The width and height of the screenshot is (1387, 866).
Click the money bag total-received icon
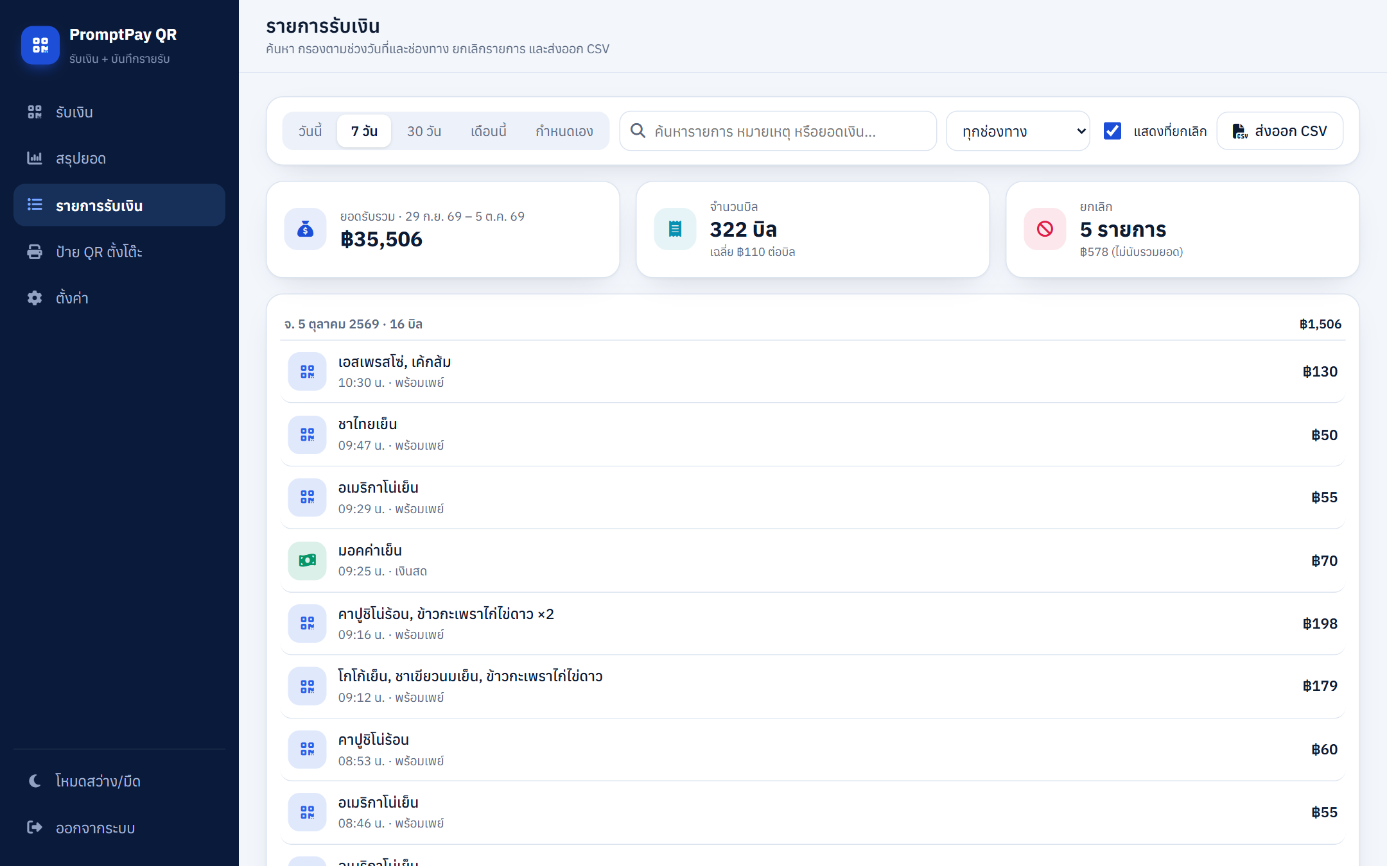306,229
